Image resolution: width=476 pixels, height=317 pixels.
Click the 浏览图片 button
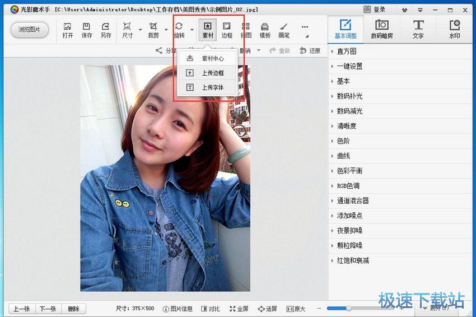coord(29,30)
